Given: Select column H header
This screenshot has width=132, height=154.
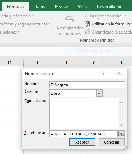Looking at the screenshot, I should pyautogui.click(x=120, y=63).
